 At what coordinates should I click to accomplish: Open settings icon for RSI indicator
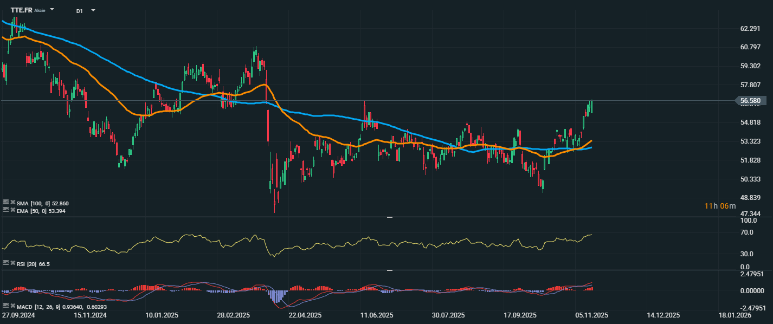(5, 263)
